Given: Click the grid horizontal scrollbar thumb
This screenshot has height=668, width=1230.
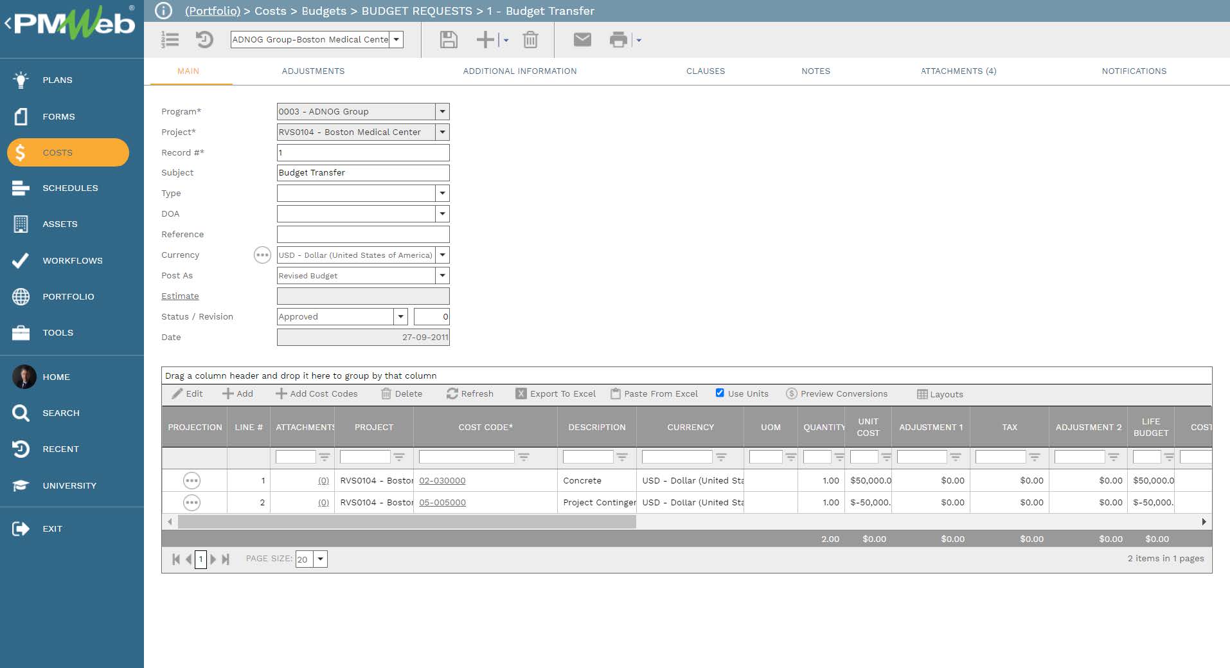Looking at the screenshot, I should 407,522.
